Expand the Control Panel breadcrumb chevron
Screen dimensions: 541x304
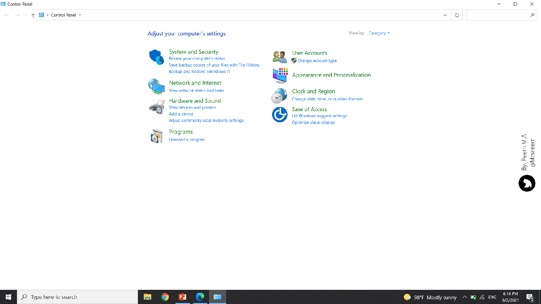80,15
